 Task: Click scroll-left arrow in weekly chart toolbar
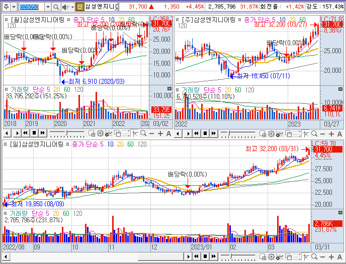click(x=178, y=133)
